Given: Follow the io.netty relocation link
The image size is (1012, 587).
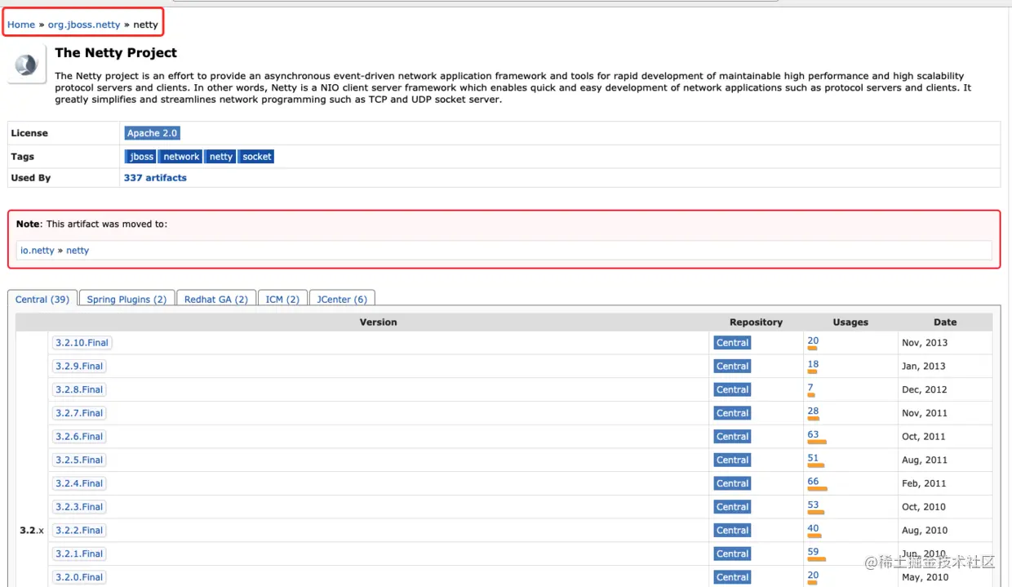Looking at the screenshot, I should tap(38, 251).
